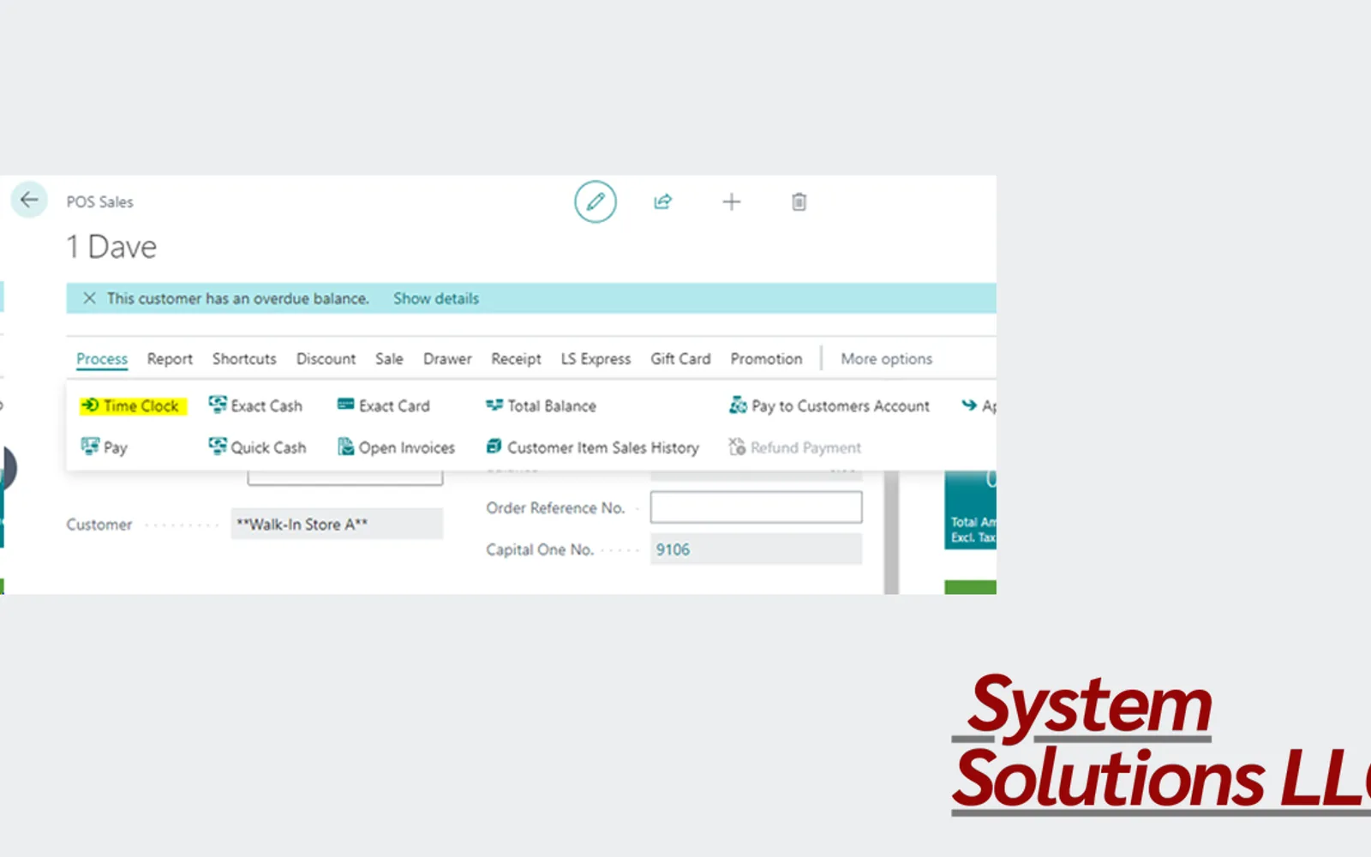1371x857 pixels.
Task: Create new record with plus icon
Action: [731, 202]
